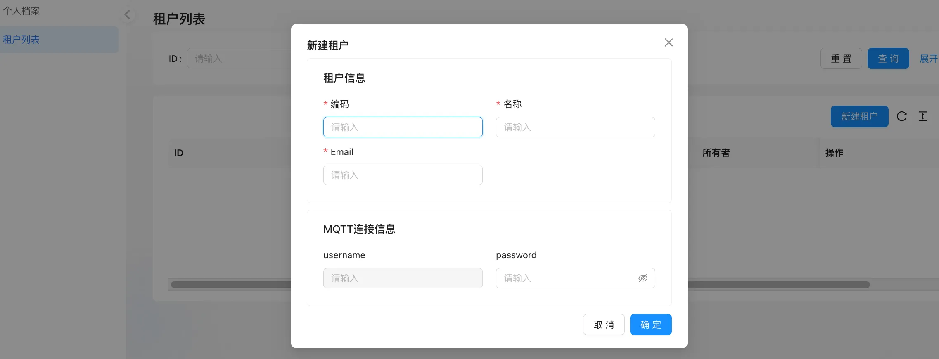
Task: Click the table refresh icon
Action: (901, 117)
